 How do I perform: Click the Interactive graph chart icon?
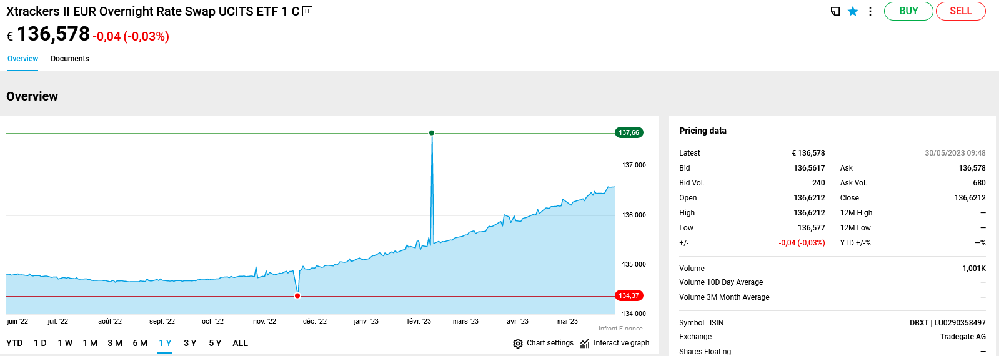click(x=585, y=344)
